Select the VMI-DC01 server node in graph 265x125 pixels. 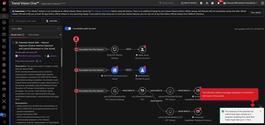coord(115,70)
